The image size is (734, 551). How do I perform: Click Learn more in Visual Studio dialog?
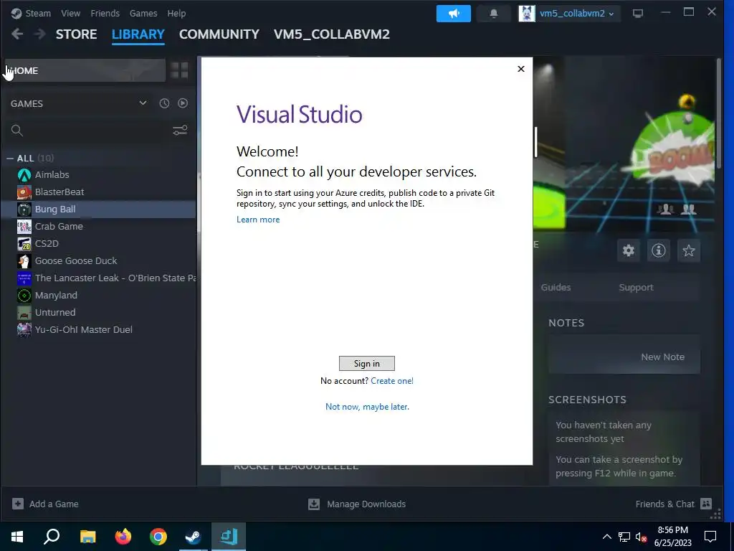point(258,220)
